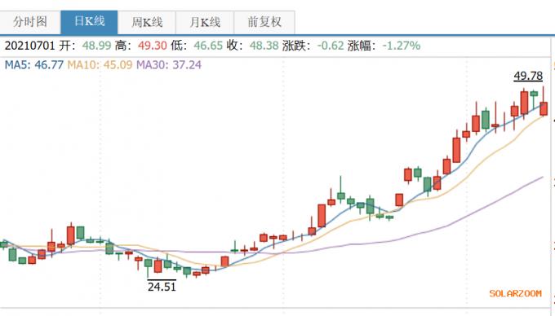Click the MA30 indicator label
The height and width of the screenshot is (316, 555).
[169, 65]
